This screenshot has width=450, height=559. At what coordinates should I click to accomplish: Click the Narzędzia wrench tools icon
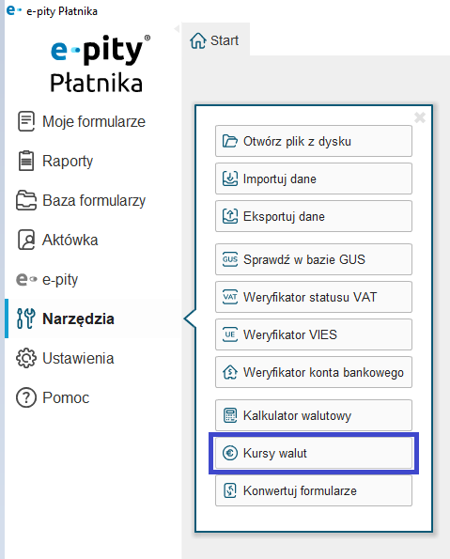point(26,318)
